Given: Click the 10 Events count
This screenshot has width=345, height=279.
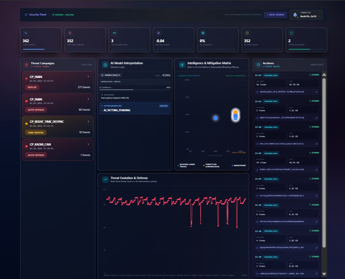Looking at the screenshot, I should tap(85, 132).
